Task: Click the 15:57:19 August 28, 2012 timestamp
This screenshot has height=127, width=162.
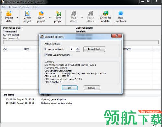Action: [x=20, y=99]
